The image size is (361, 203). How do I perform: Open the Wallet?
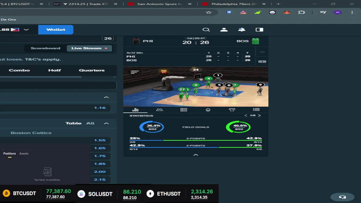(56, 30)
